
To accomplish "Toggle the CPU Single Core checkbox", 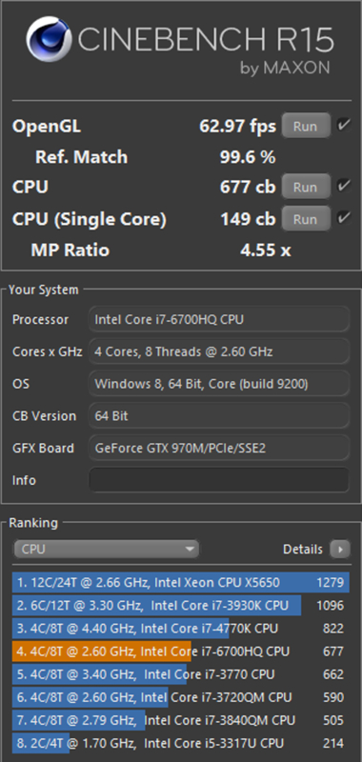I will tap(344, 218).
